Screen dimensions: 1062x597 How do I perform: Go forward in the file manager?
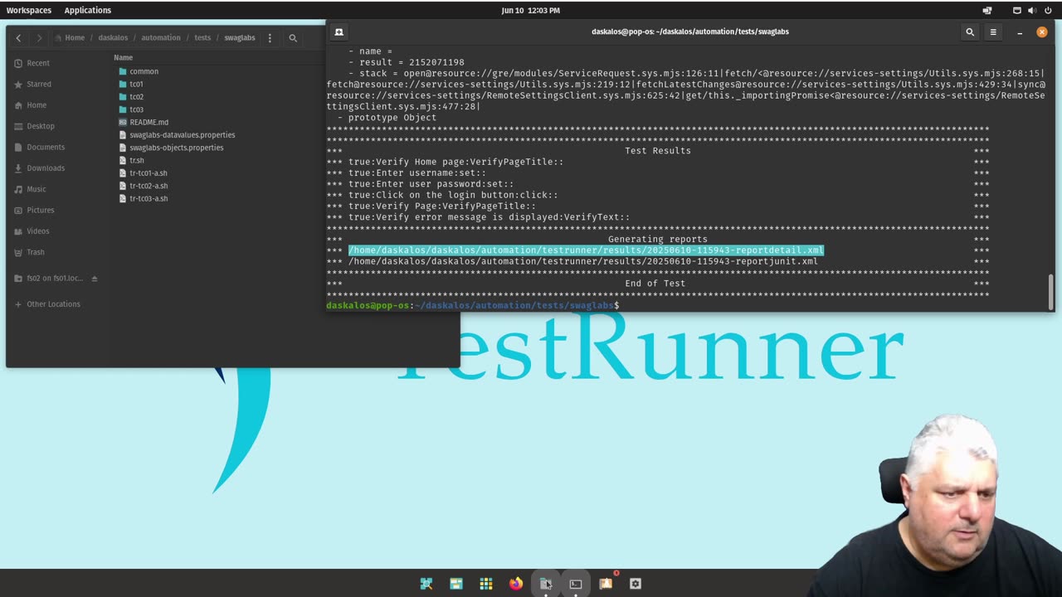[x=39, y=37]
